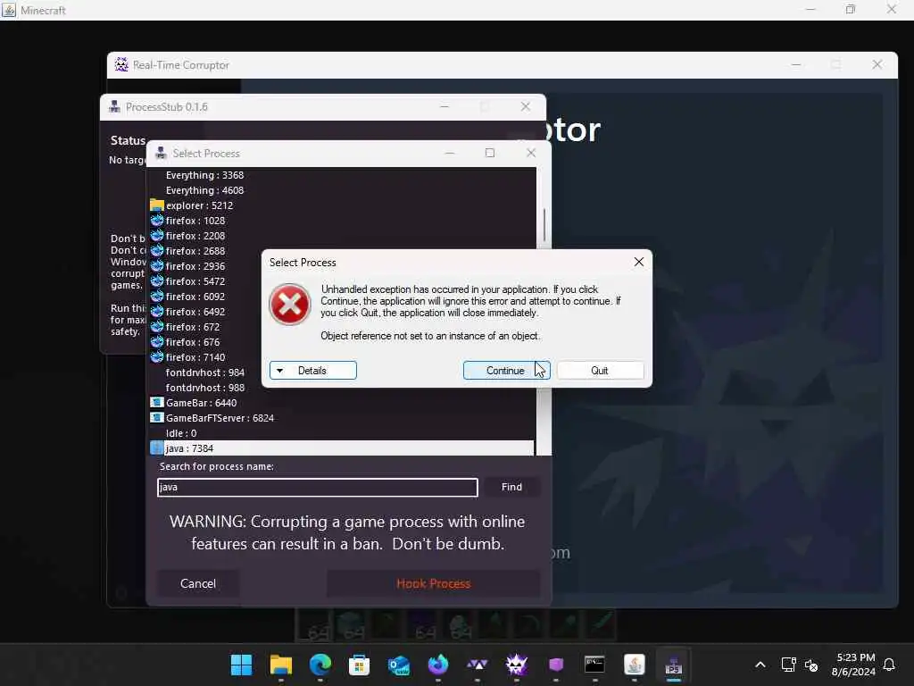Screen dimensions: 914x686
Task: Open the Windows Start menu
Action: pyautogui.click(x=241, y=665)
